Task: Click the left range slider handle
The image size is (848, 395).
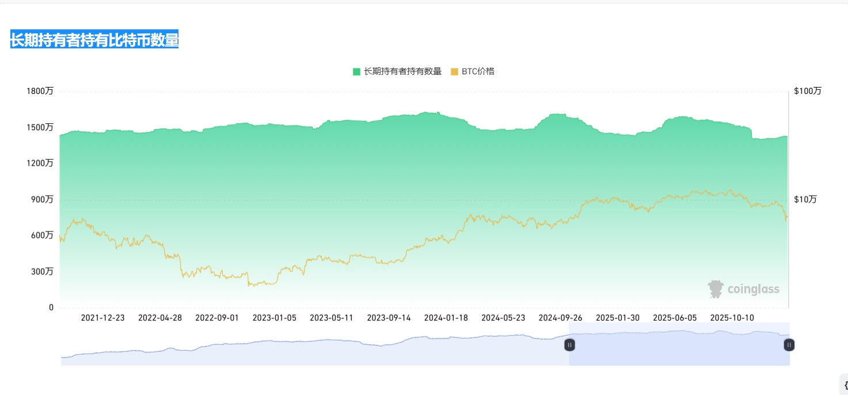Action: 569,345
